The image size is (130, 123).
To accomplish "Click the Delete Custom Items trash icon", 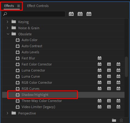I will tap(121, 120).
